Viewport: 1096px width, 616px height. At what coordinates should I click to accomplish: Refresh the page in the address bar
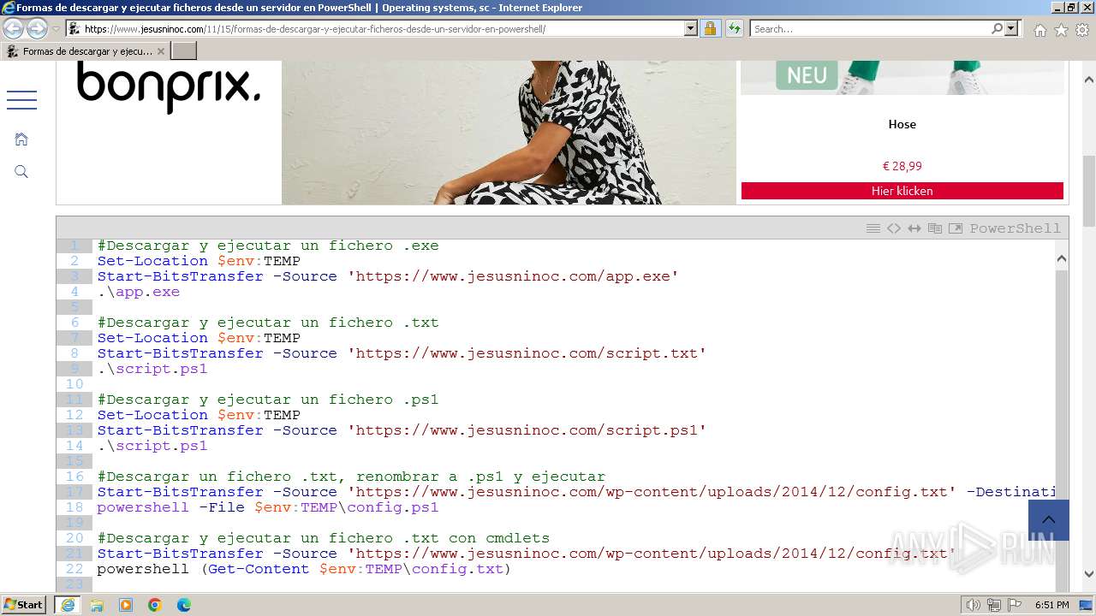(x=734, y=28)
